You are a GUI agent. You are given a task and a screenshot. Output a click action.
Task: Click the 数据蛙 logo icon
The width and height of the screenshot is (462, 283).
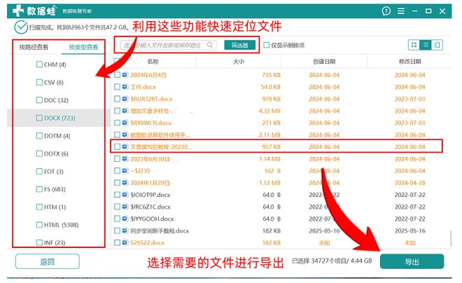pos(18,11)
